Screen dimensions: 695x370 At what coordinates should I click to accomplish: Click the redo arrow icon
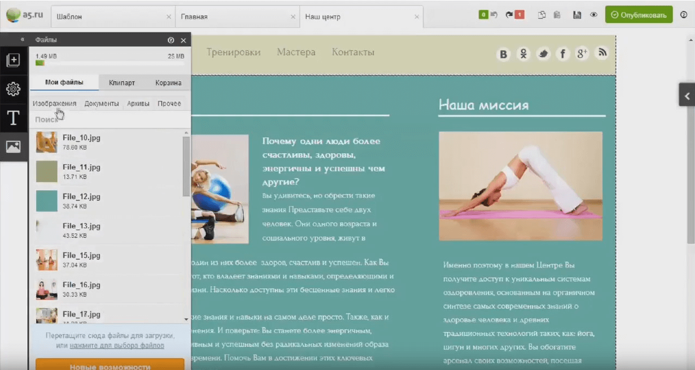click(510, 15)
